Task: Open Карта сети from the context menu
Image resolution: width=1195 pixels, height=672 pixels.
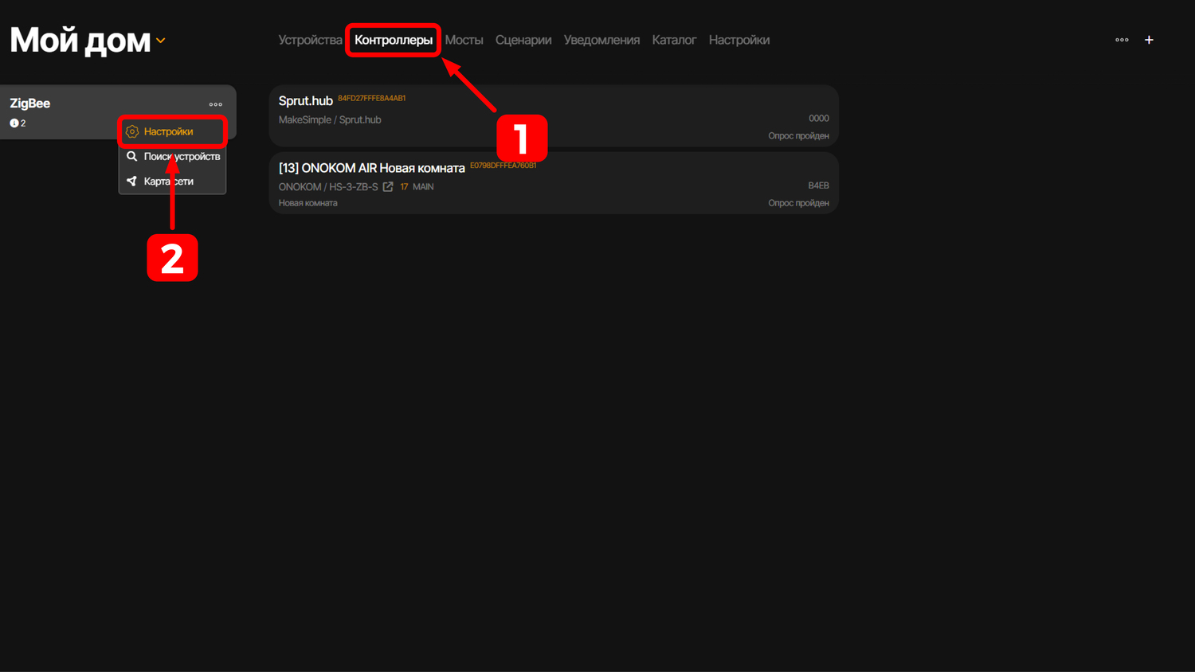Action: tap(168, 182)
